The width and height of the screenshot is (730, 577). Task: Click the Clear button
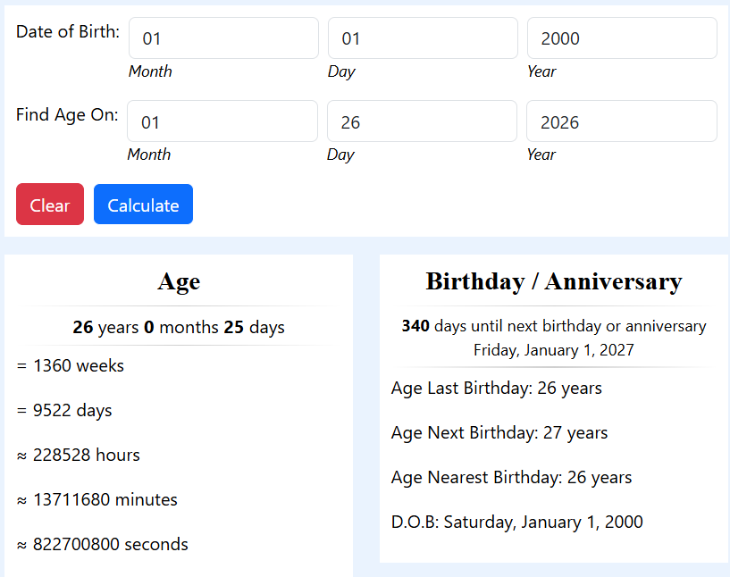pos(49,204)
